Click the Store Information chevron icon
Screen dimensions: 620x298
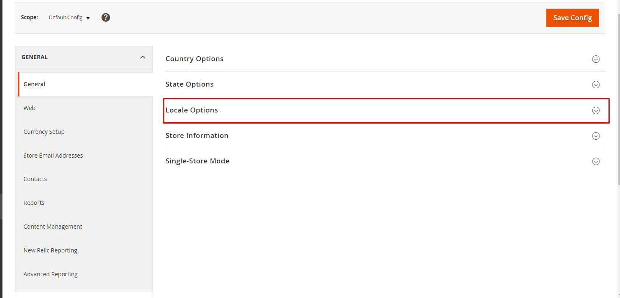coord(596,136)
